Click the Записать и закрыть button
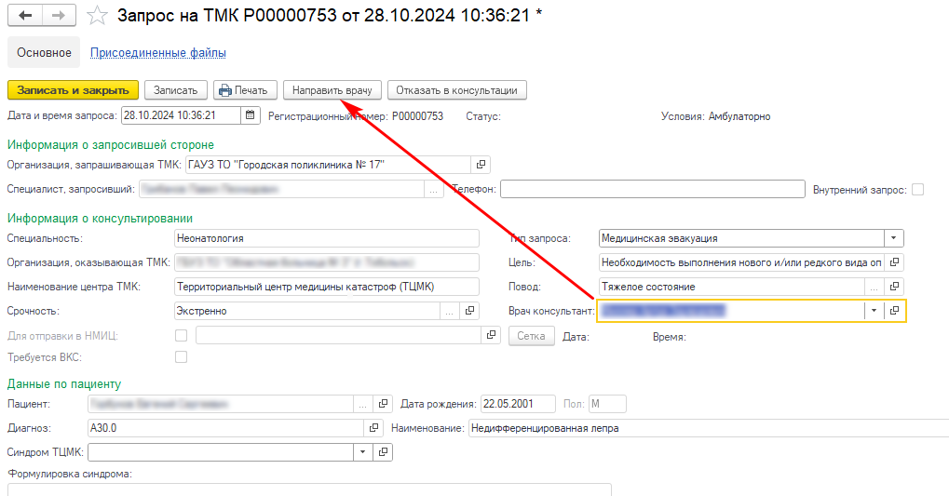949x496 pixels. [73, 90]
